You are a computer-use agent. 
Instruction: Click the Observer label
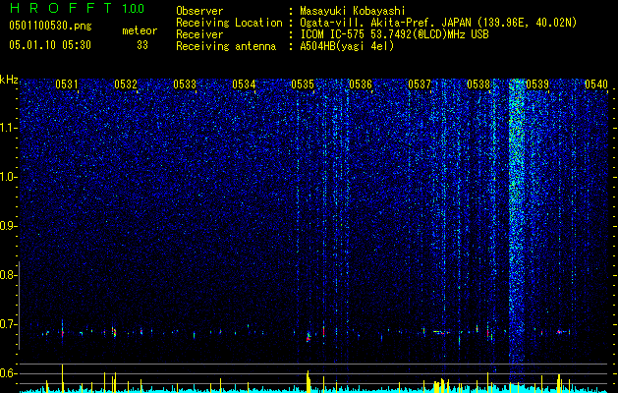199,11
